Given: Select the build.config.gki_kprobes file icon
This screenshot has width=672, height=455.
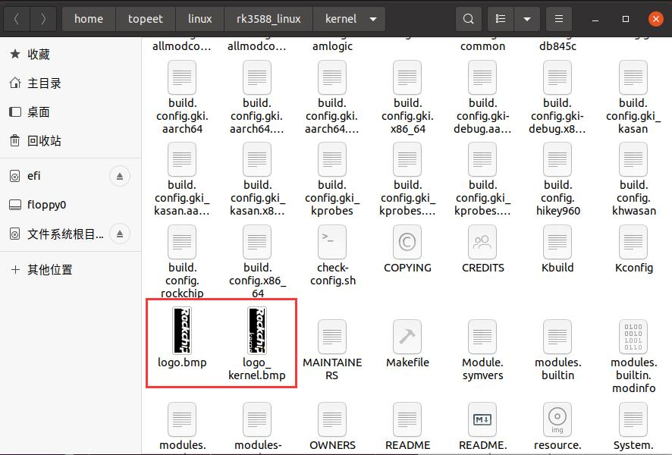Looking at the screenshot, I should pyautogui.click(x=332, y=159).
